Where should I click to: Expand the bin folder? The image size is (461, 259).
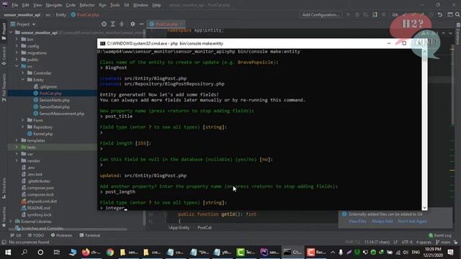[17, 39]
